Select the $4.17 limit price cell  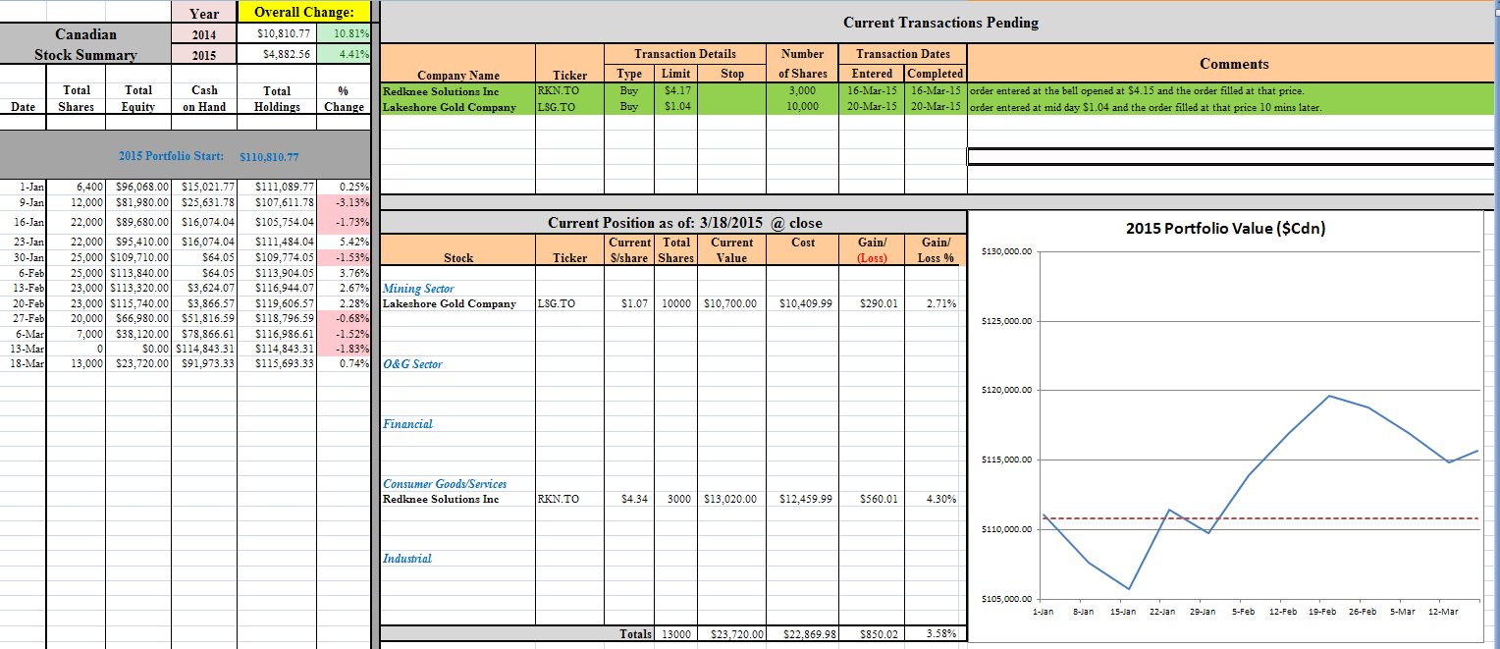click(677, 91)
